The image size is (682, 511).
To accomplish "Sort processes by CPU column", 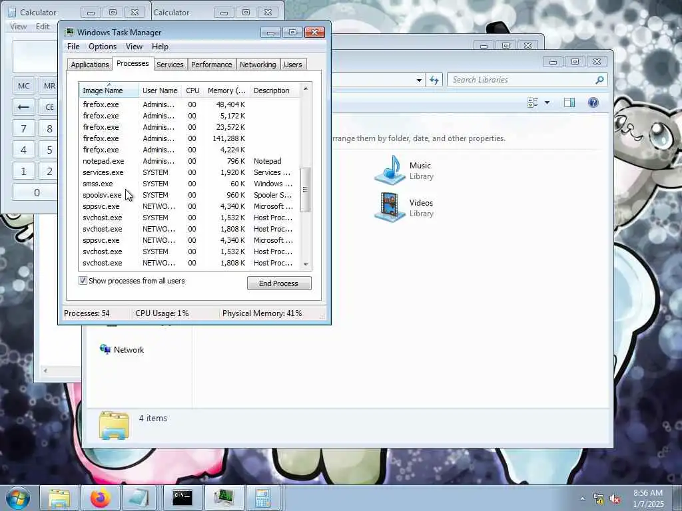I will [192, 90].
